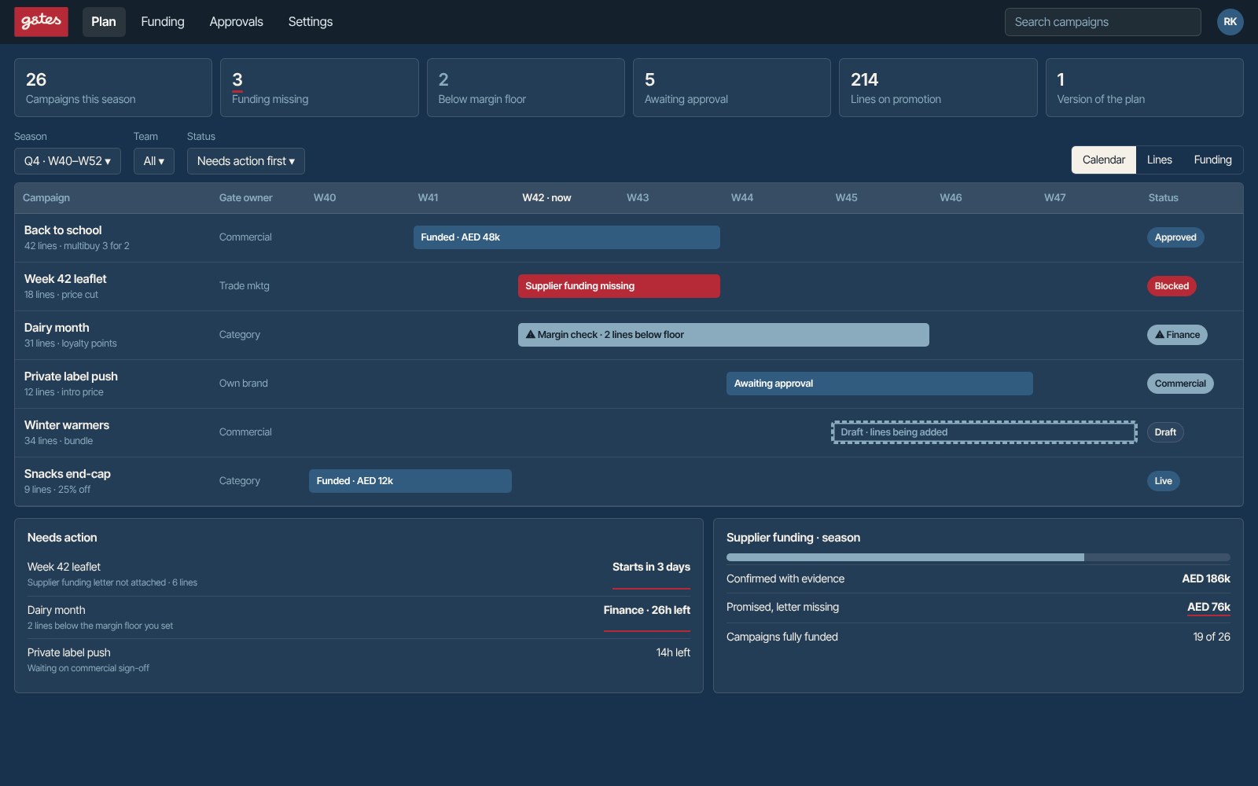The width and height of the screenshot is (1258, 786).
Task: Click the Blocked status badge
Action: pyautogui.click(x=1172, y=286)
